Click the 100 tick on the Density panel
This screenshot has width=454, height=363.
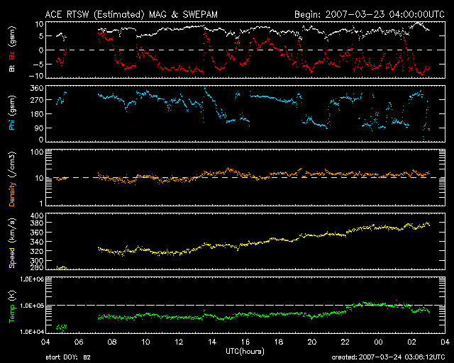click(37, 152)
